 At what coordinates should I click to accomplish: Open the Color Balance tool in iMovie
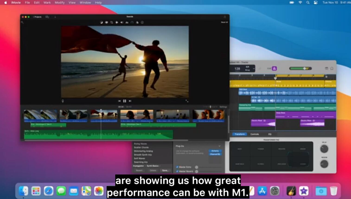click(x=102, y=22)
